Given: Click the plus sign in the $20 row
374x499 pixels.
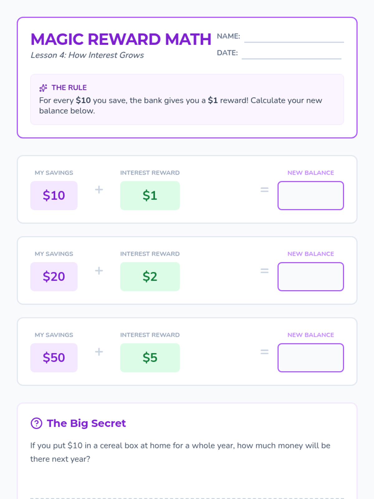Looking at the screenshot, I should [x=99, y=271].
